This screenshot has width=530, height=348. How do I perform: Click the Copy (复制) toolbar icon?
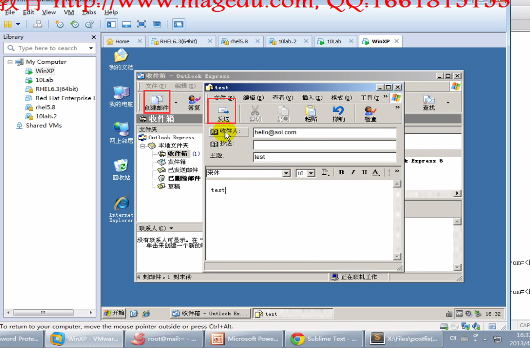coord(283,114)
